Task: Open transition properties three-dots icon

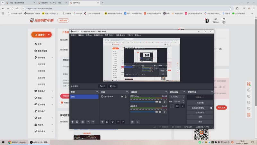Action: point(182,106)
